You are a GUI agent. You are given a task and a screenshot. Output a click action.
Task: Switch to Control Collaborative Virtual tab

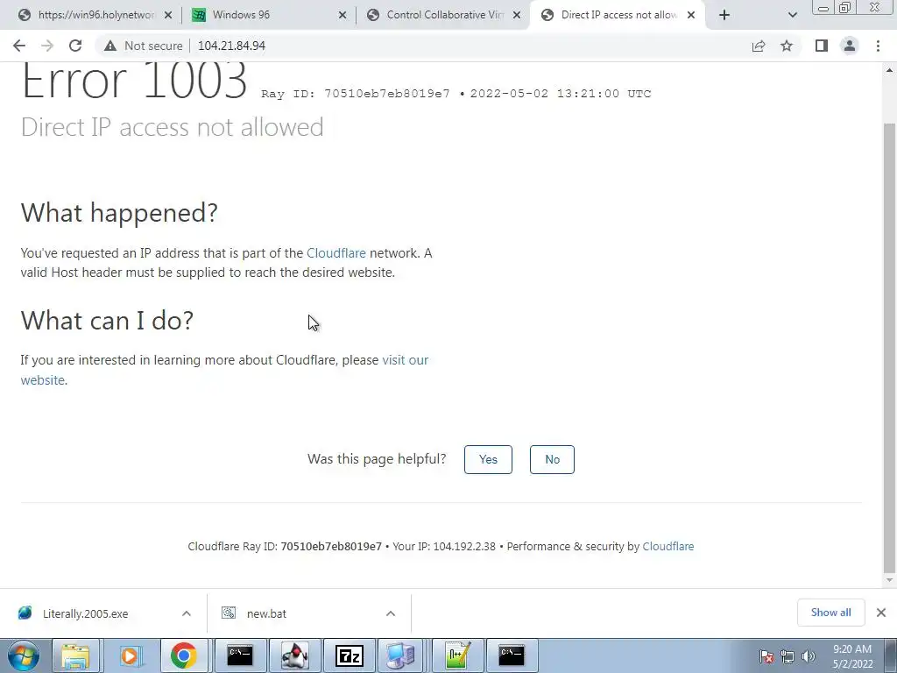444,15
